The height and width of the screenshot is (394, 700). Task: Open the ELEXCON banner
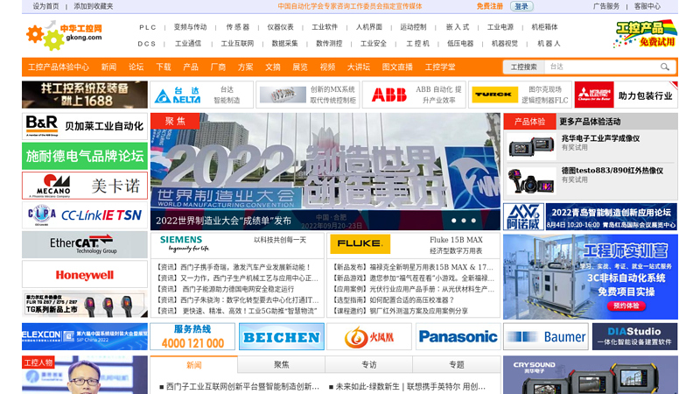click(x=85, y=337)
